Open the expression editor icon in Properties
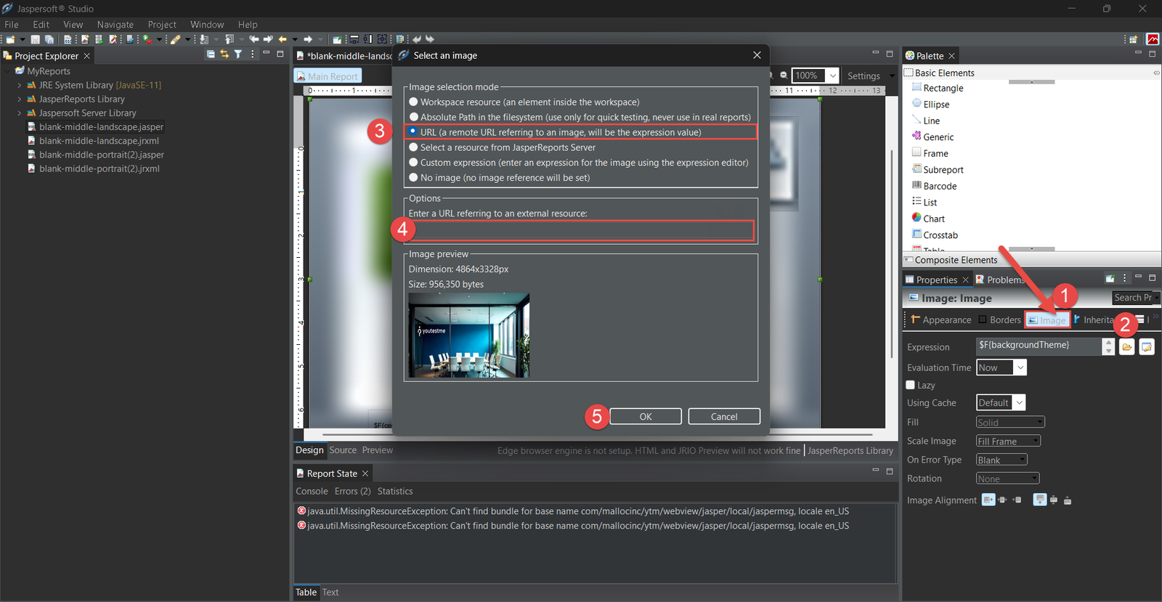 1146,347
